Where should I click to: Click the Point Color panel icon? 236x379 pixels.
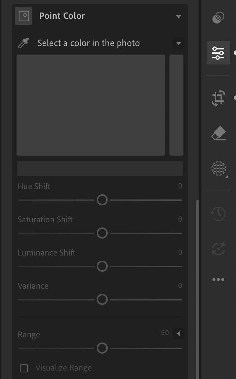point(24,16)
